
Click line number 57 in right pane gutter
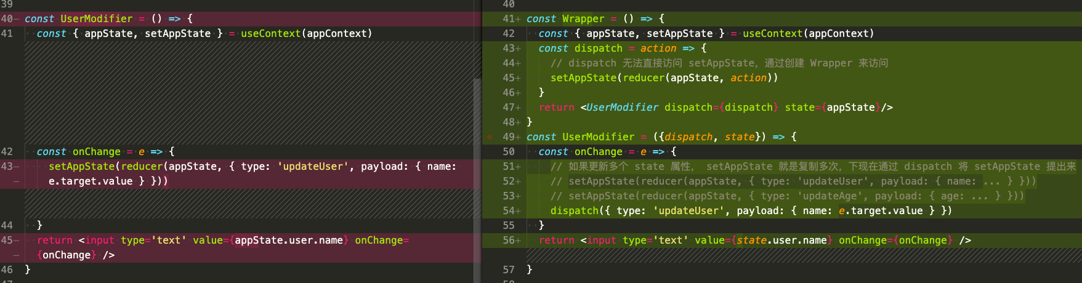pyautogui.click(x=508, y=270)
